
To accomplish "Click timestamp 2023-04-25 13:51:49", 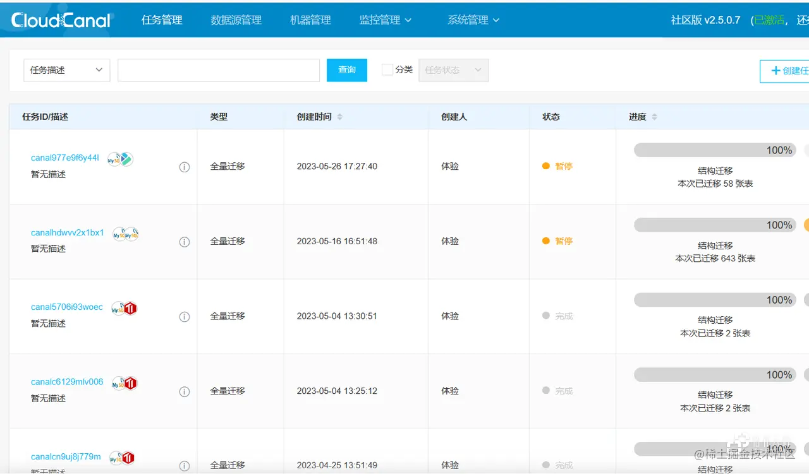I will coord(337,465).
